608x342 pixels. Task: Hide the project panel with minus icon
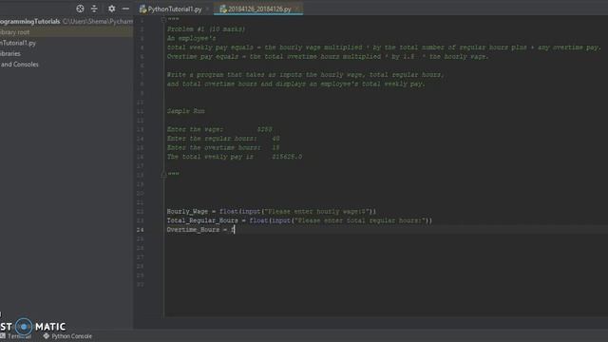(125, 9)
